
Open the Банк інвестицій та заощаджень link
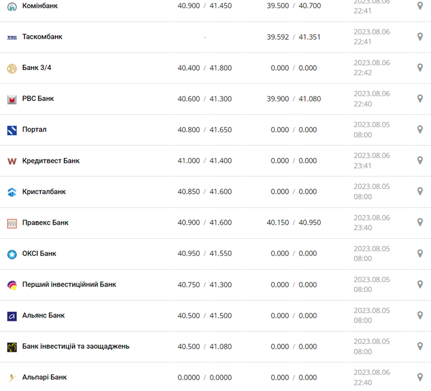(x=76, y=347)
